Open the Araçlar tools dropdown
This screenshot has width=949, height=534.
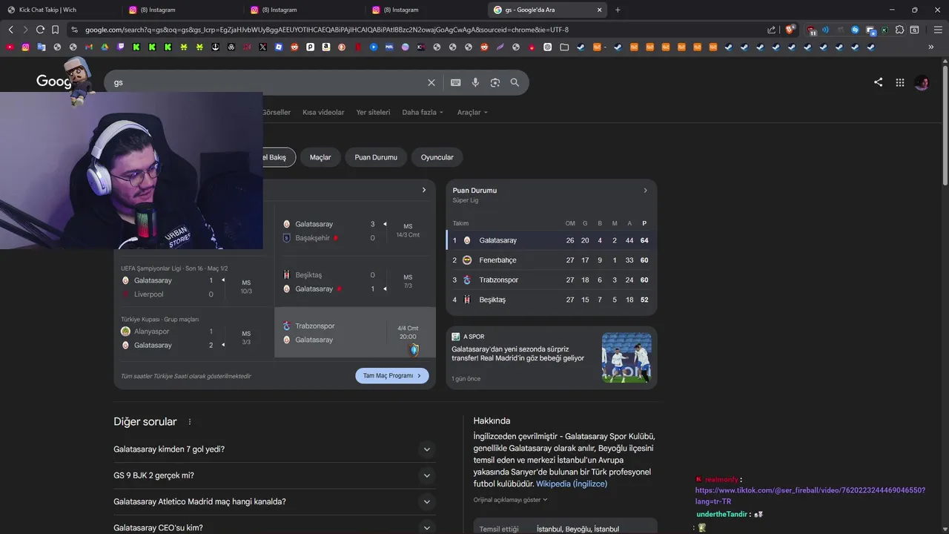(x=472, y=113)
